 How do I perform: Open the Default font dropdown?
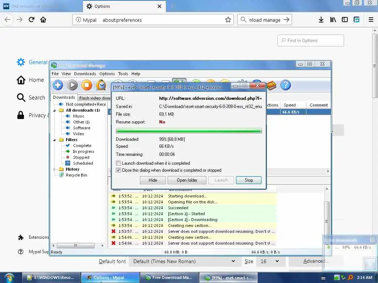[185, 261]
